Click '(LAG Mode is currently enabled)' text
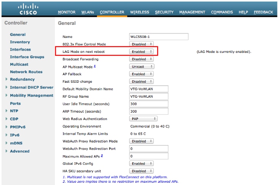This screenshot has width=279, height=185. click(x=224, y=52)
